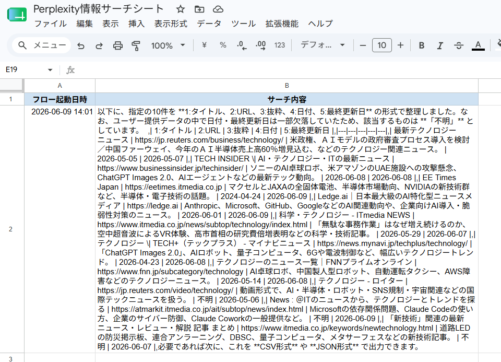Star the Perplexity情報サーチシート document
The width and height of the screenshot is (501, 362).
(181, 9)
